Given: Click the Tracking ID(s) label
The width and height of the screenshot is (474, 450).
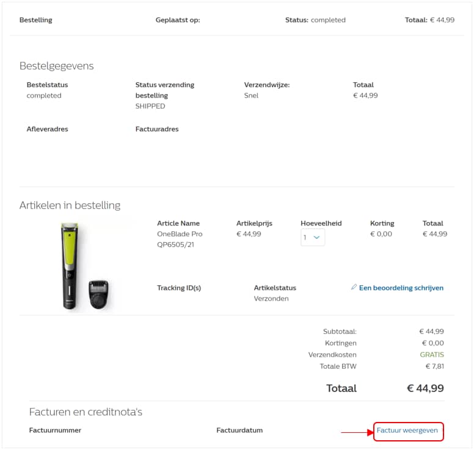Looking at the screenshot, I should click(x=179, y=288).
